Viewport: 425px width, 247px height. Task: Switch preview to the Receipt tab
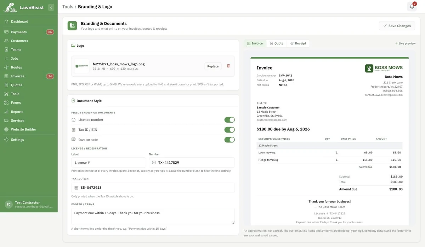pos(298,43)
